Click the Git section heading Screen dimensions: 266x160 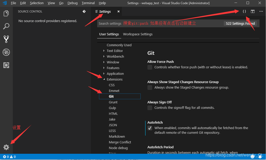151,53
